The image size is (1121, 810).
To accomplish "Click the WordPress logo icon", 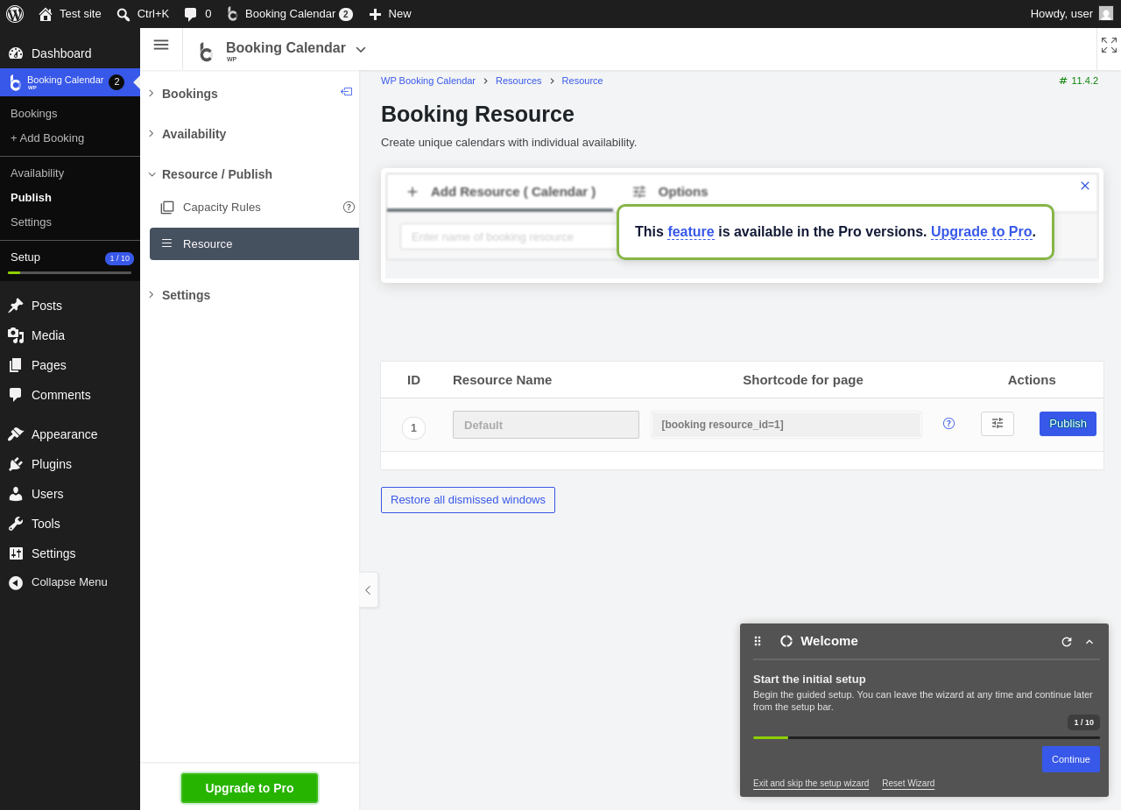I will click(x=15, y=13).
